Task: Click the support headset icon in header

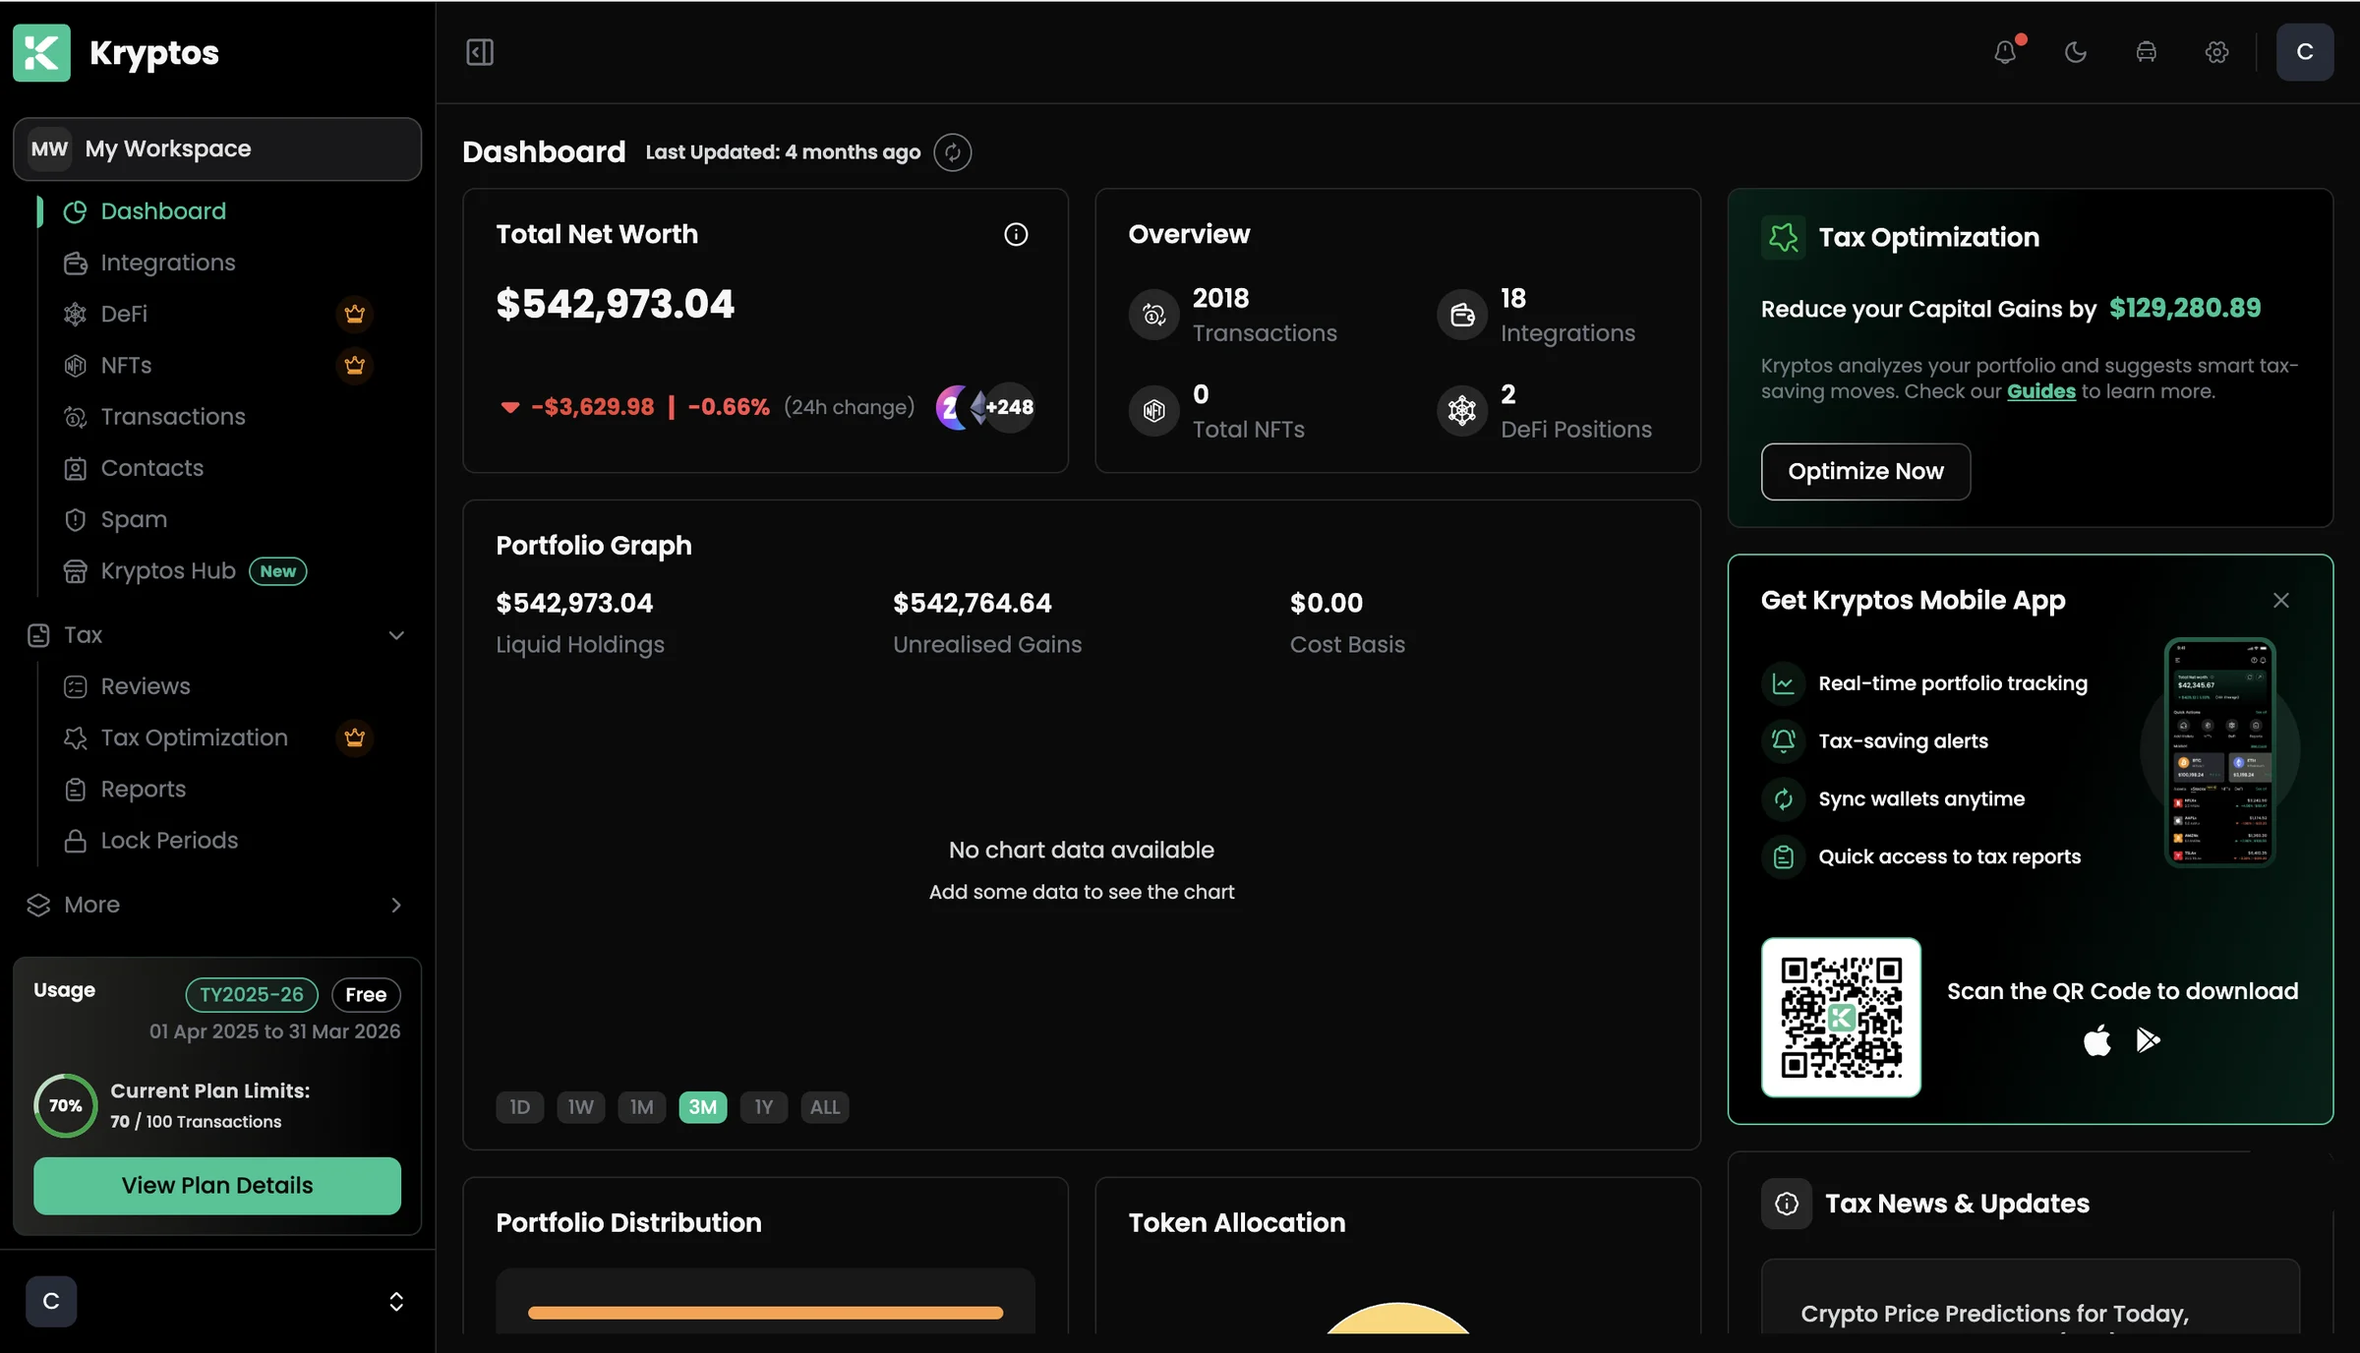Action: coord(2147,52)
